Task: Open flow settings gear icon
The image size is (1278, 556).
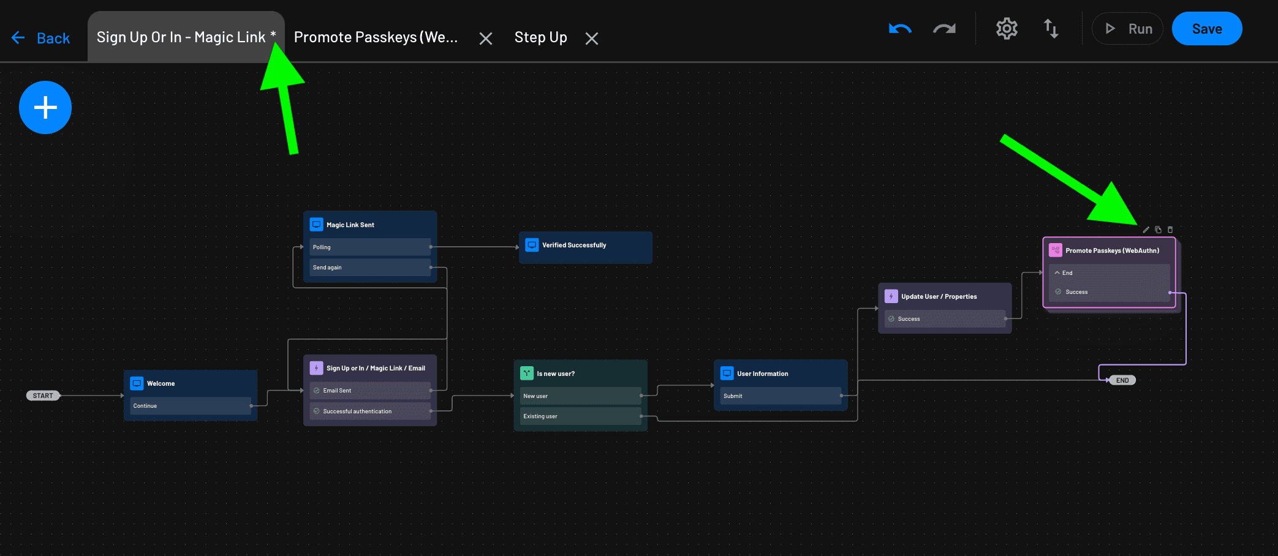Action: 1007,29
